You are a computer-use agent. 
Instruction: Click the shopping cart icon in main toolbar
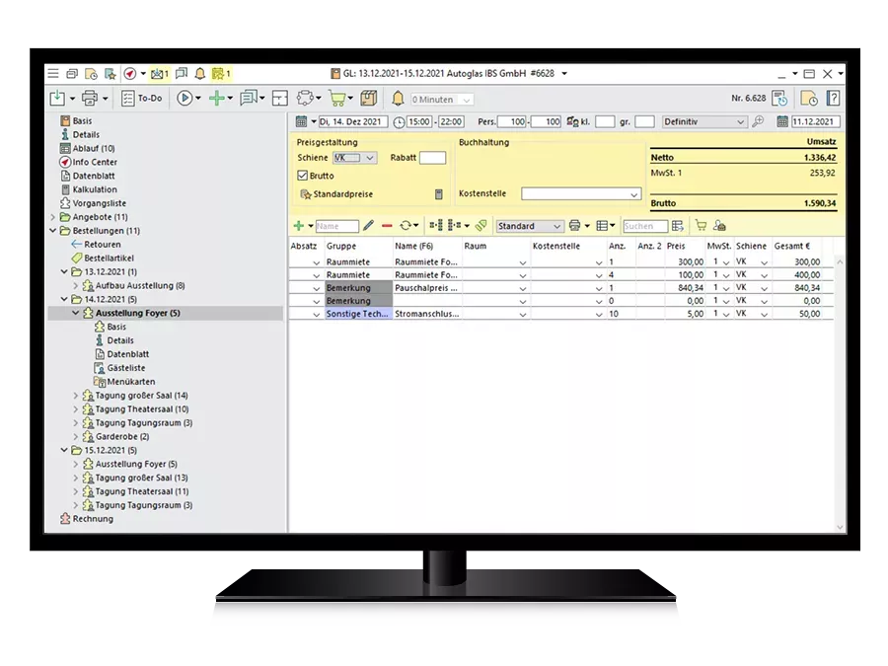337,99
